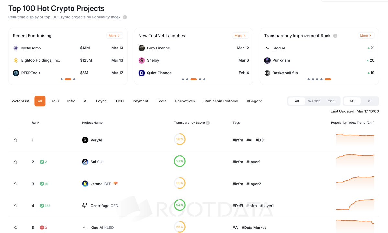This screenshot has width=388, height=233.
Task: Click the Basketball.fun logo icon
Action: pyautogui.click(x=267, y=73)
